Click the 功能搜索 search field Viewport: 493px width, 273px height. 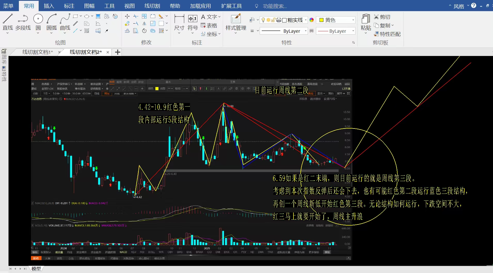point(275,6)
